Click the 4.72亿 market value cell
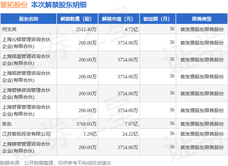This screenshot has width=228, height=166. pos(131,29)
